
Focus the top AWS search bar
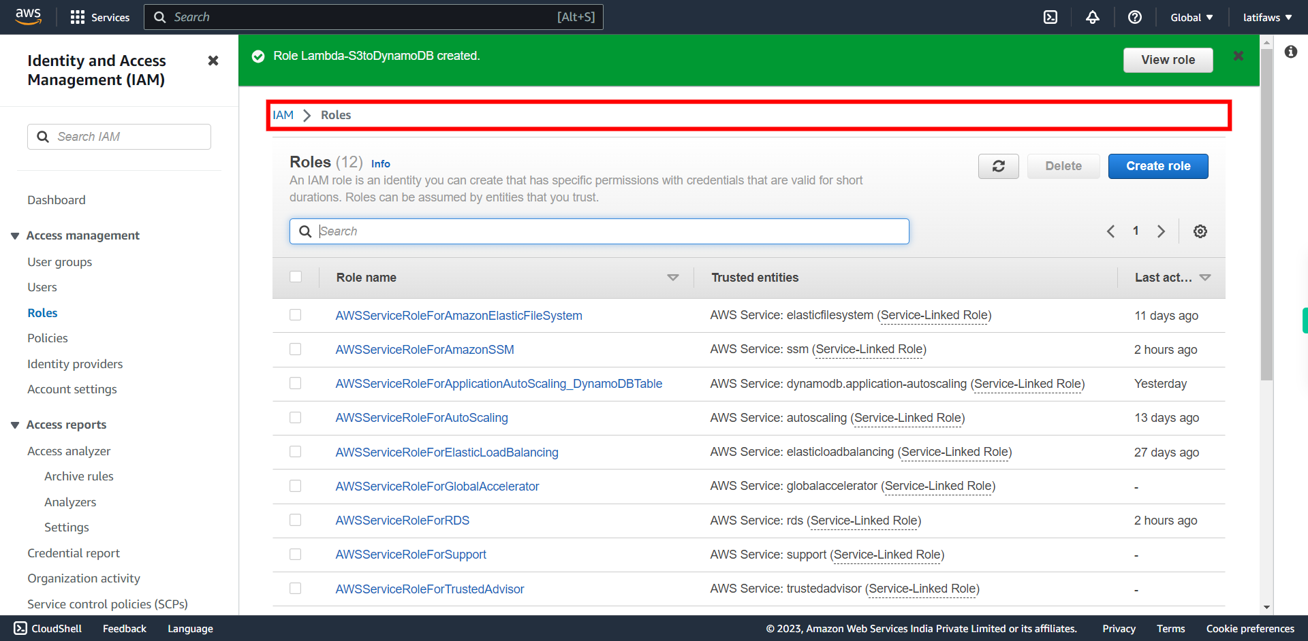point(373,17)
